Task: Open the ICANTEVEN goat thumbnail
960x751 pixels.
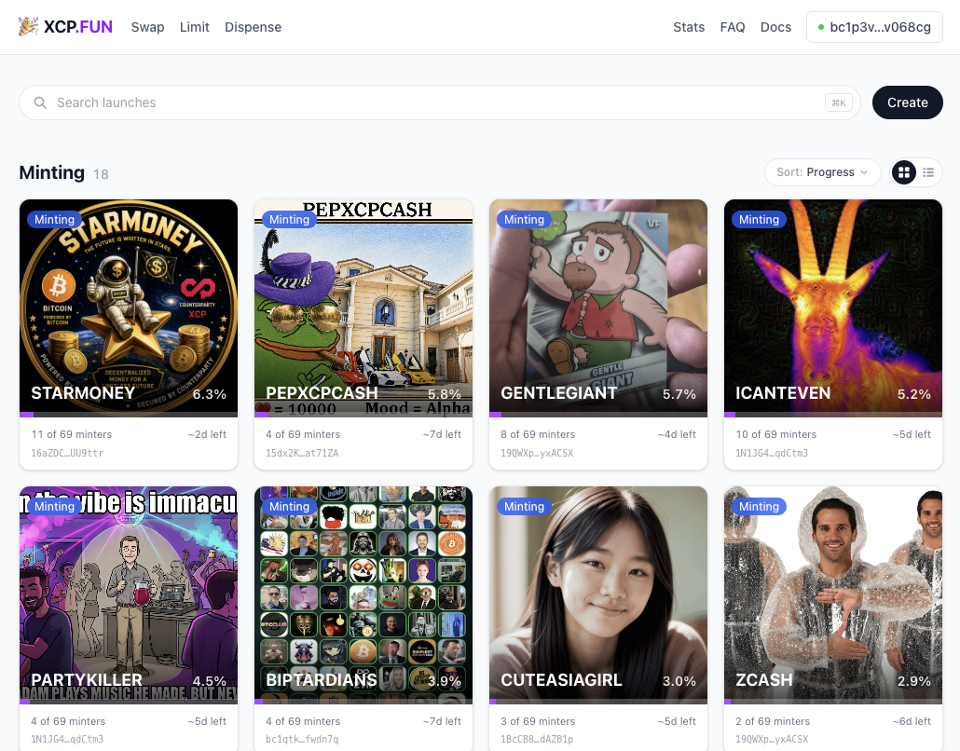Action: 832,306
